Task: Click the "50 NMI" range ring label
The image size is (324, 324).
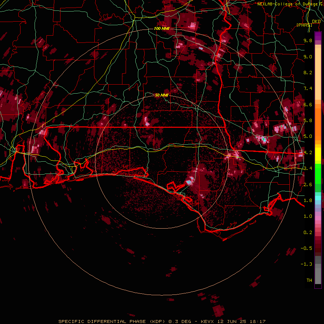Action: (x=162, y=95)
